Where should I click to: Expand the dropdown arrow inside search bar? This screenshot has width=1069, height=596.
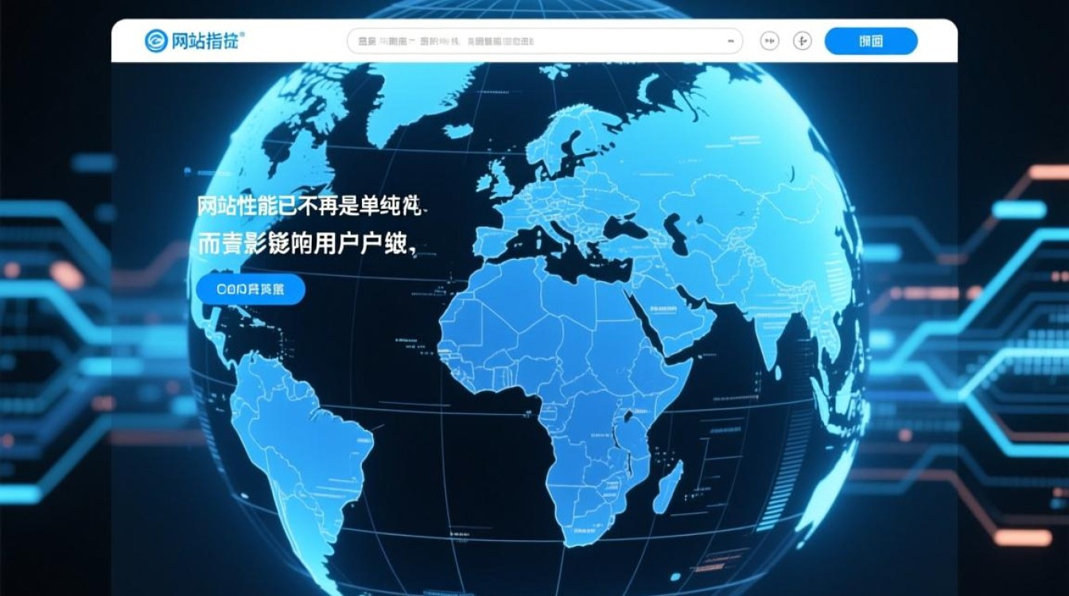click(730, 41)
